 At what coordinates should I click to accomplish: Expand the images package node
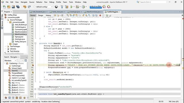pyautogui.click(x=8, y=44)
